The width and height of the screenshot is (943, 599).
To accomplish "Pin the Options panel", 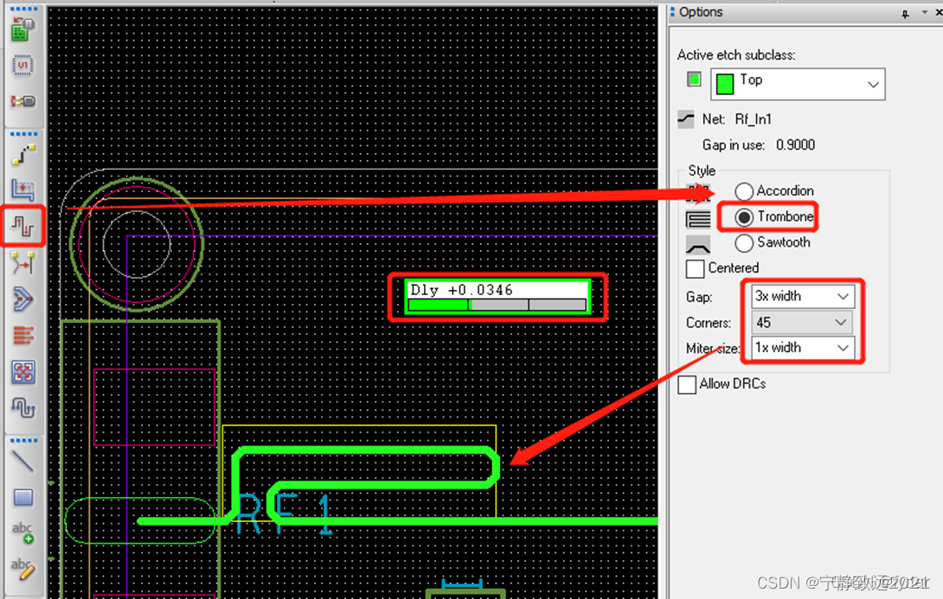I will [x=905, y=13].
